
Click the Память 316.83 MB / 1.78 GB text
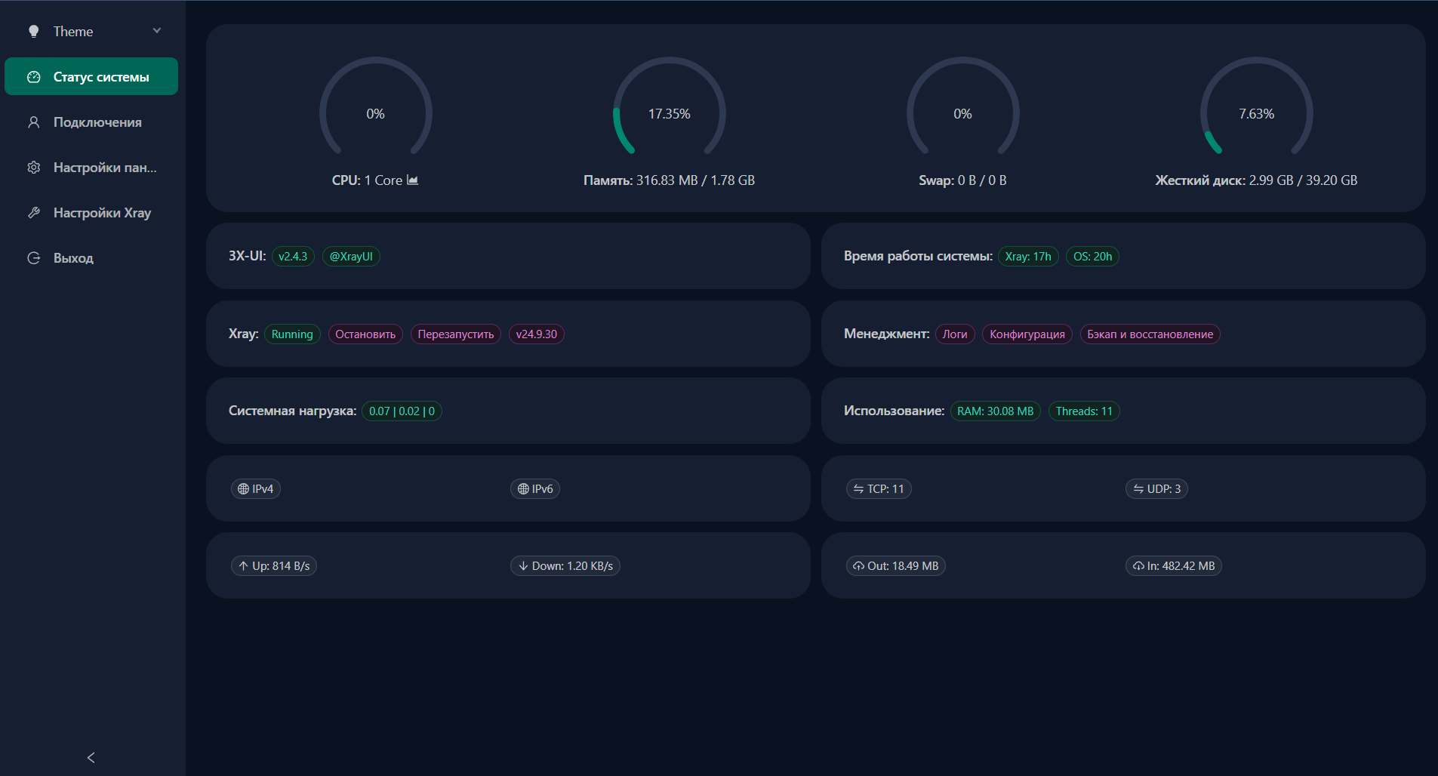(x=669, y=180)
